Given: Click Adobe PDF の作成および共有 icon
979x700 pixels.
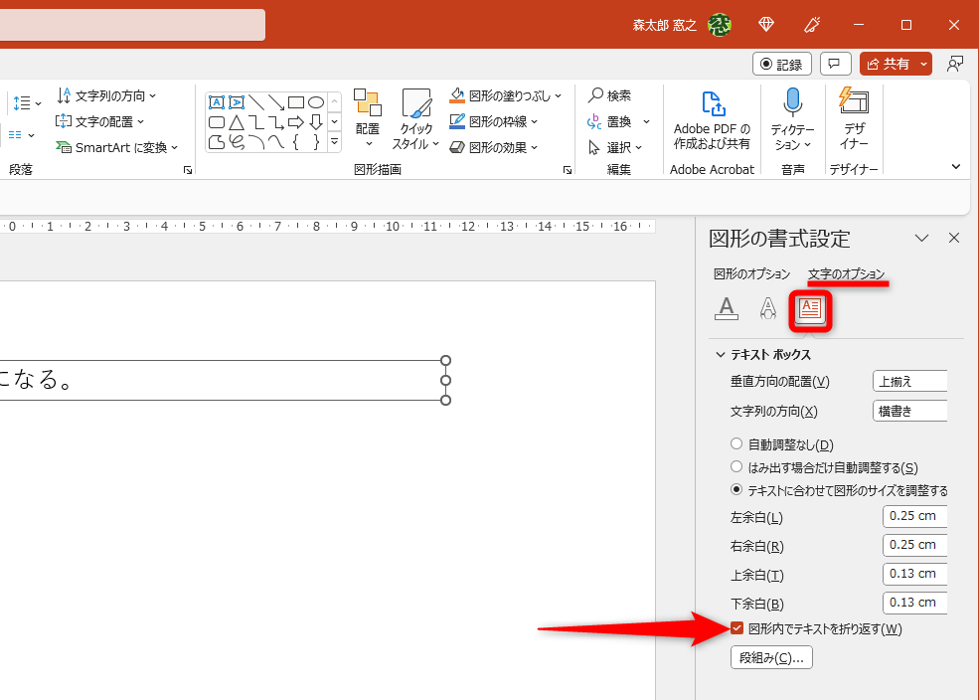Looking at the screenshot, I should [712, 104].
